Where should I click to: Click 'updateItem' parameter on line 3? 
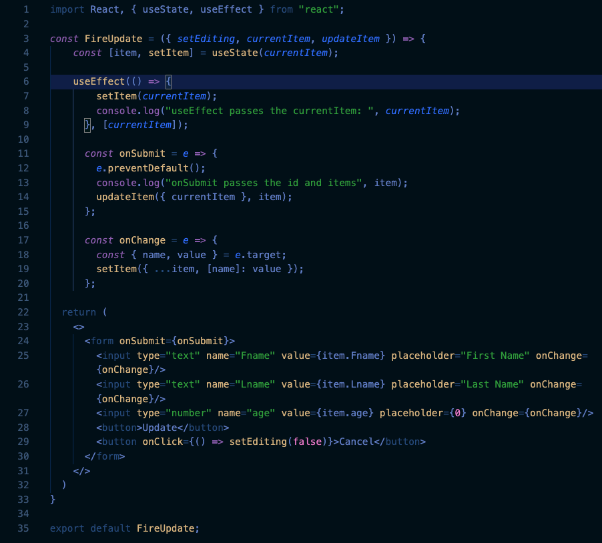click(350, 39)
